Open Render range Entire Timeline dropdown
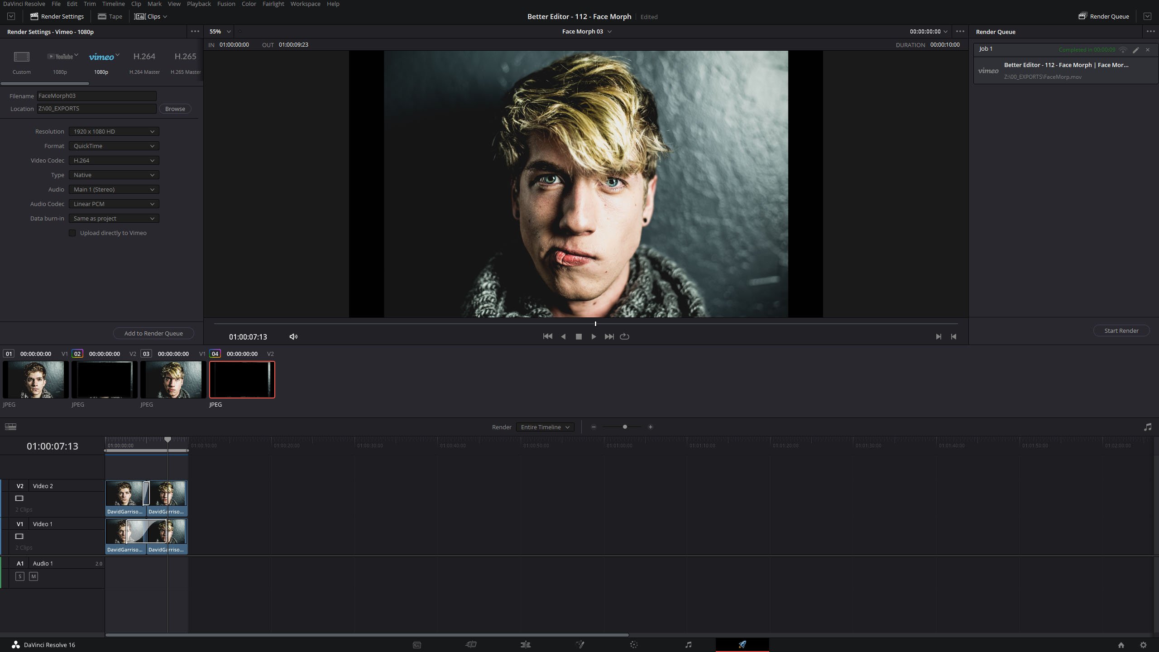The width and height of the screenshot is (1159, 652). pos(545,427)
